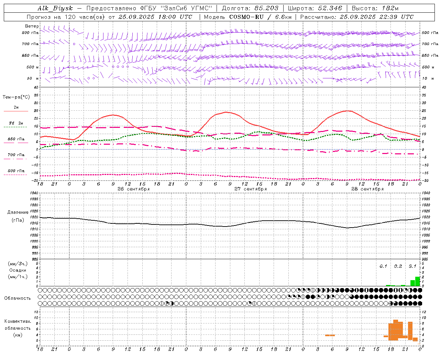Click the 'Ветер' wind panel label
Image resolution: width=440 pixels, height=352 pixels.
pos(32,26)
